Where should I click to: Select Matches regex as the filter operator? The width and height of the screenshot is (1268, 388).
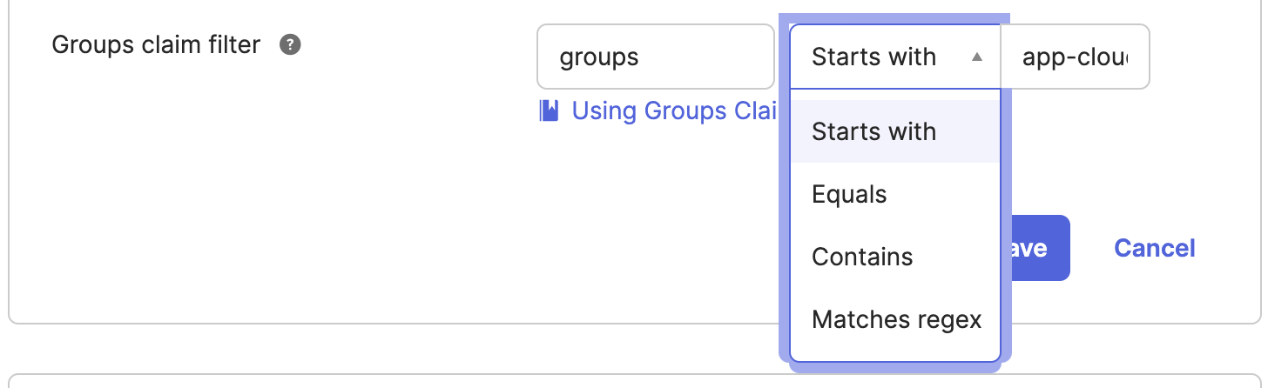pos(896,319)
